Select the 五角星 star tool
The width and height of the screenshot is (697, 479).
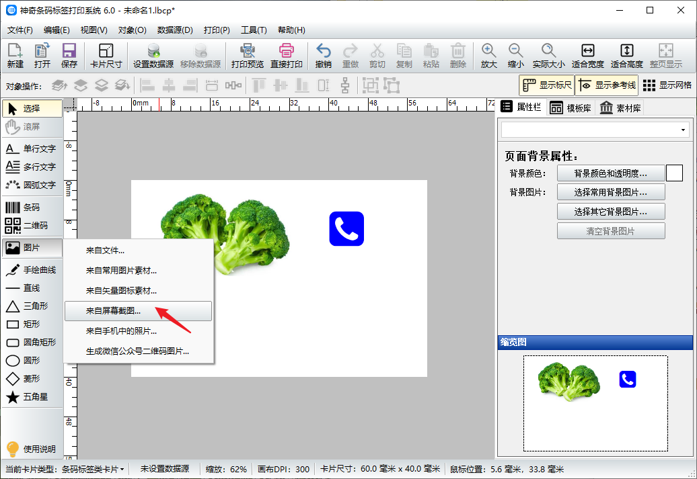pos(32,397)
